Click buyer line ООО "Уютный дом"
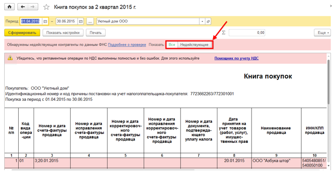Image resolution: width=335 pixels, height=173 pixels. pyautogui.click(x=37, y=88)
